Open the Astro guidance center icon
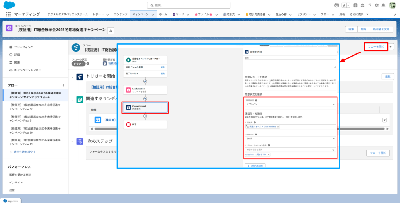Screen dimensions: 400x203 point(336,5)
